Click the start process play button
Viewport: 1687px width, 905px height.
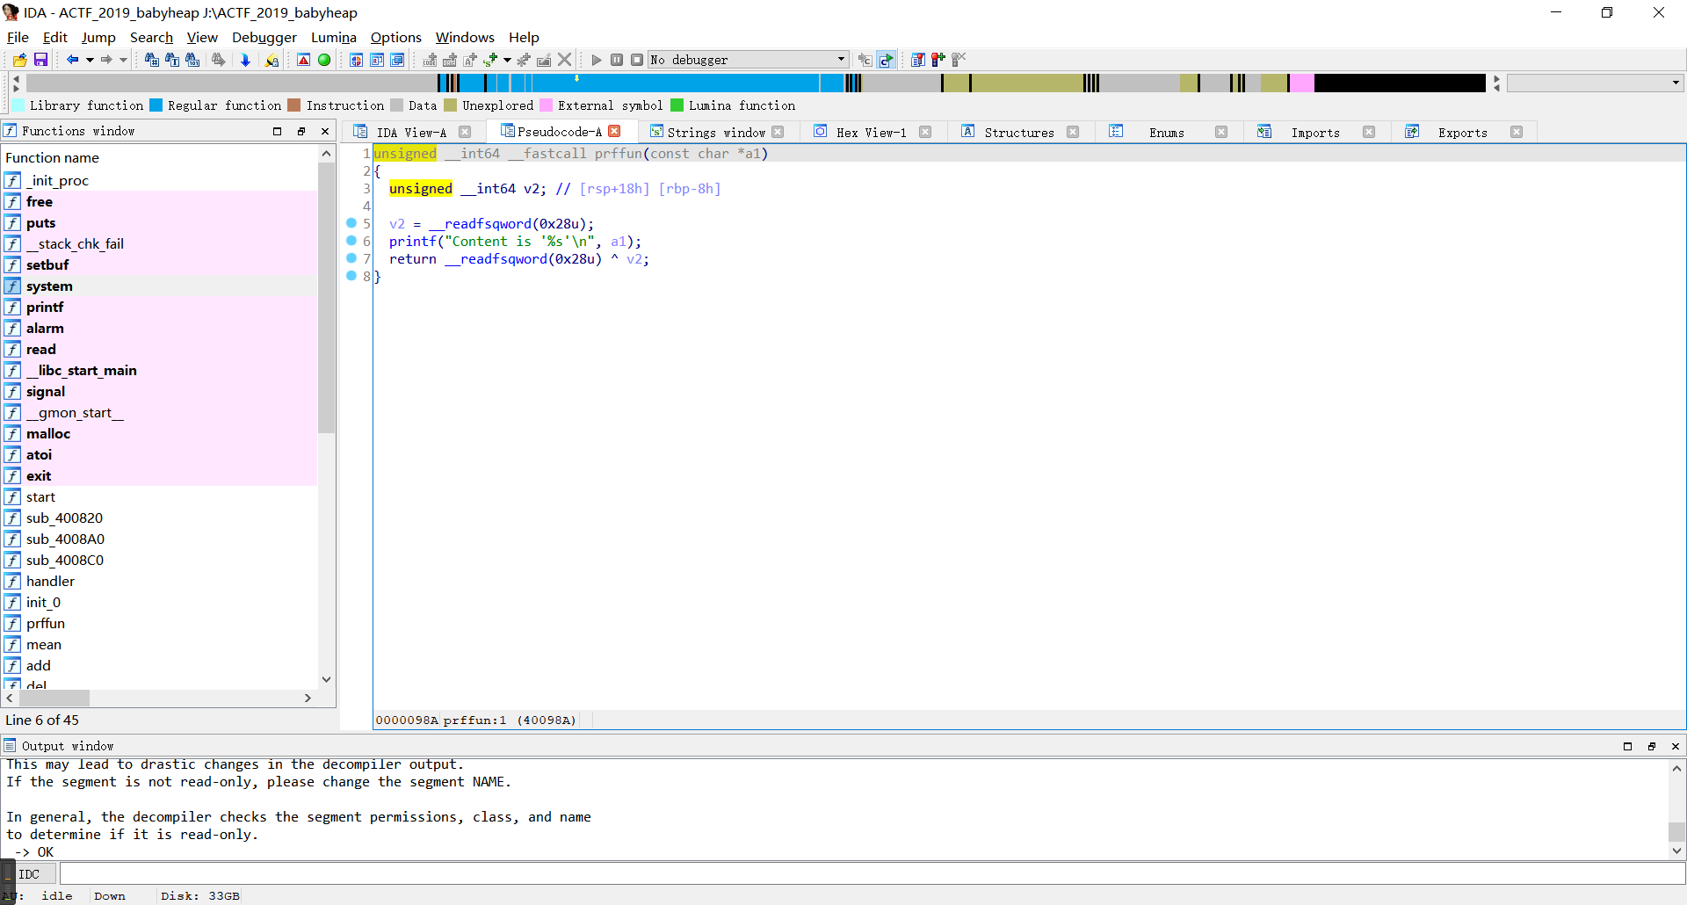597,60
